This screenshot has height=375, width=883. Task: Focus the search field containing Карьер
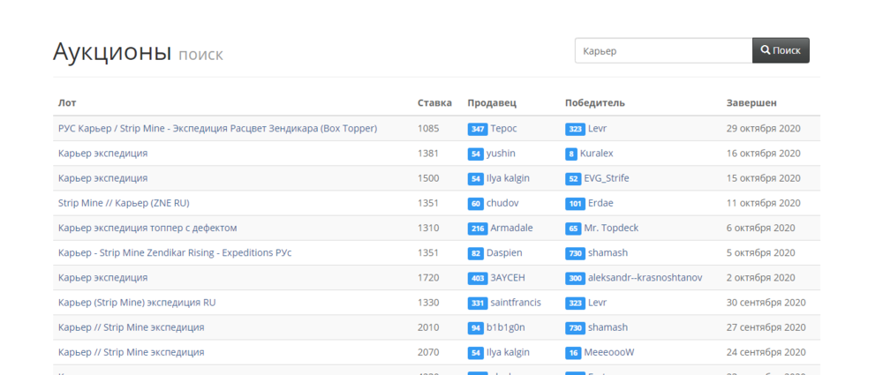click(x=662, y=50)
